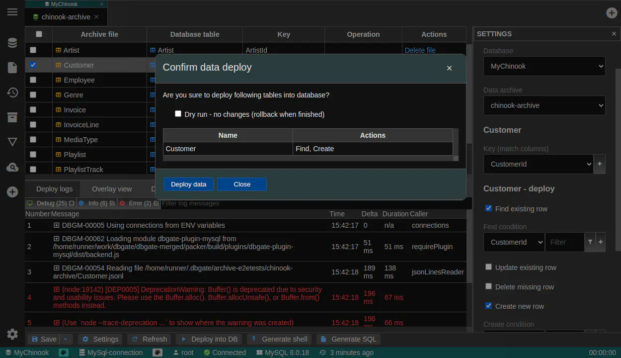Open the triangle-shaped sidebar icon
621x358 pixels.
click(12, 142)
